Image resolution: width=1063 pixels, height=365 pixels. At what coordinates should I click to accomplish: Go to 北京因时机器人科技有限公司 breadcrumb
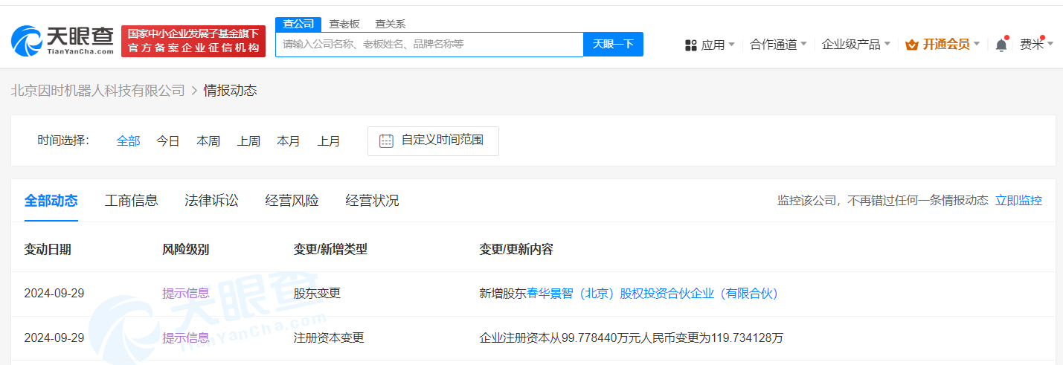[x=97, y=91]
